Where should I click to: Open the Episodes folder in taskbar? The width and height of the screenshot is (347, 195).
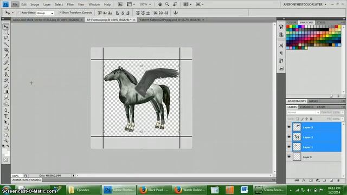[83, 190]
